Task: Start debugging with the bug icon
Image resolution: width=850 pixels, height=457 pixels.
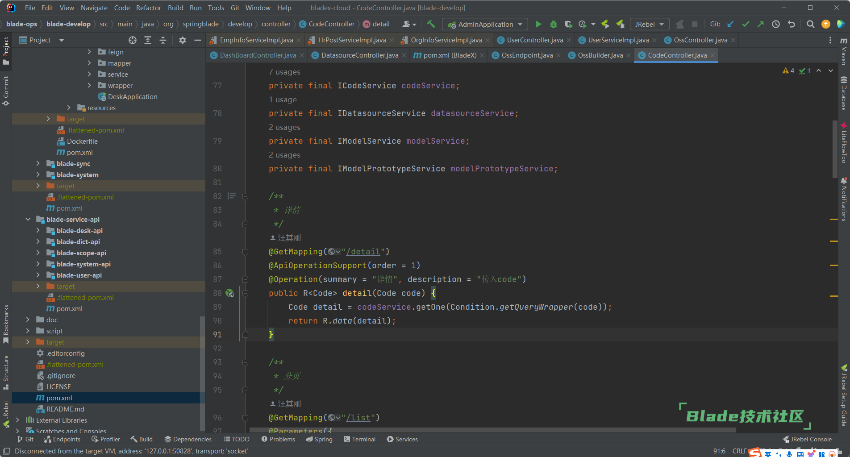Action: click(553, 24)
